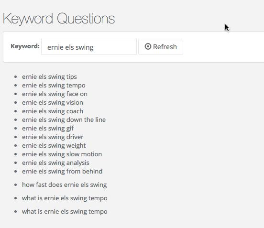Click the circular refresh icon
The image size is (264, 228).
[x=148, y=46]
